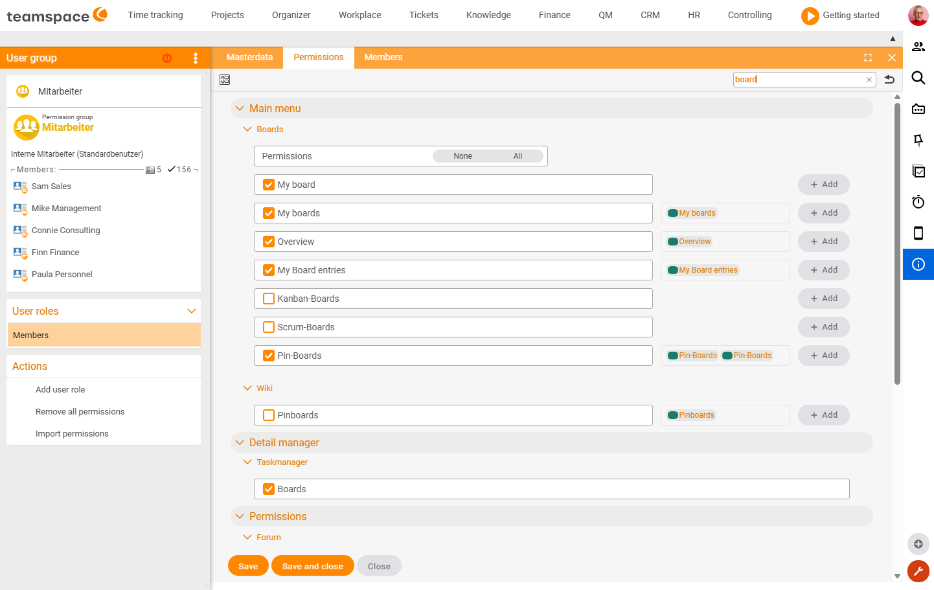This screenshot has width=934, height=590.
Task: Enable the Kanban-Boards checkbox
Action: pyautogui.click(x=269, y=299)
